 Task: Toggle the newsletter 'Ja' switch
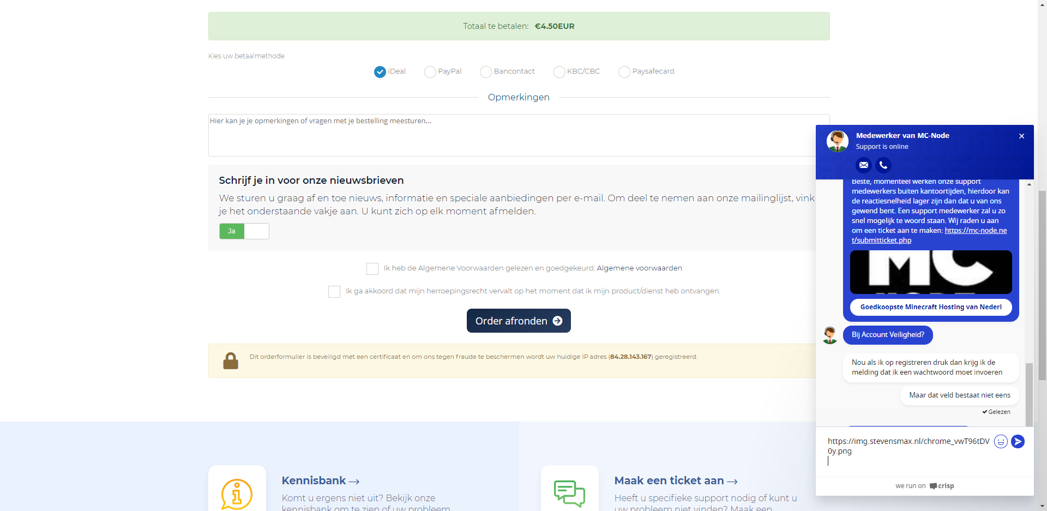[244, 231]
